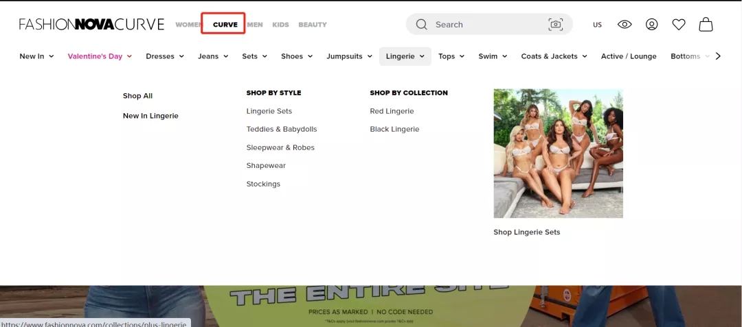Open the shopping bag icon
Screen dimensions: 742x327
pyautogui.click(x=706, y=25)
